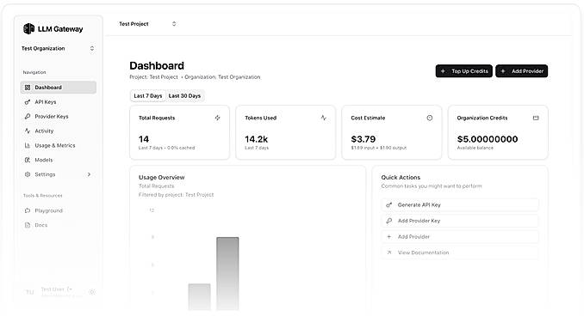Click the Quick Actions card title
584x316 pixels.
tap(401, 178)
